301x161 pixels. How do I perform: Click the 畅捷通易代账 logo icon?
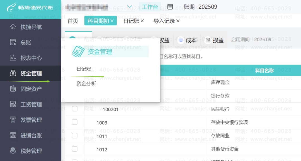click(x=11, y=7)
